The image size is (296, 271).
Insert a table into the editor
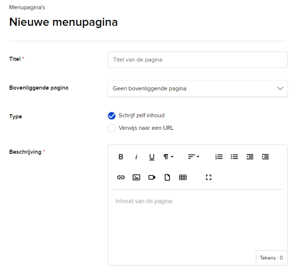183,178
